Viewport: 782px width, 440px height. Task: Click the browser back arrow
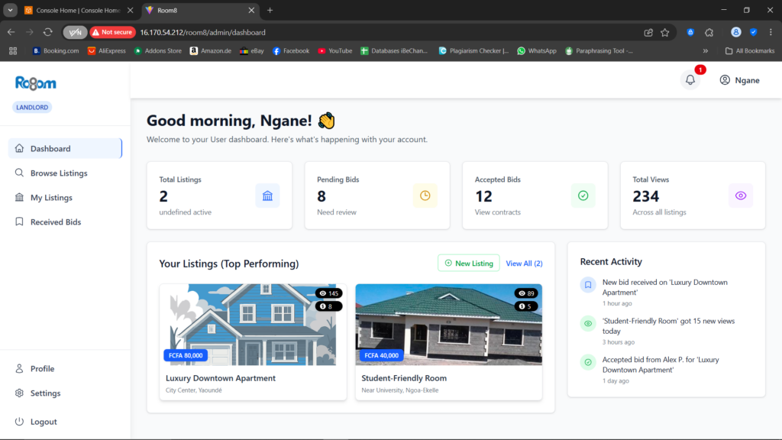(11, 32)
